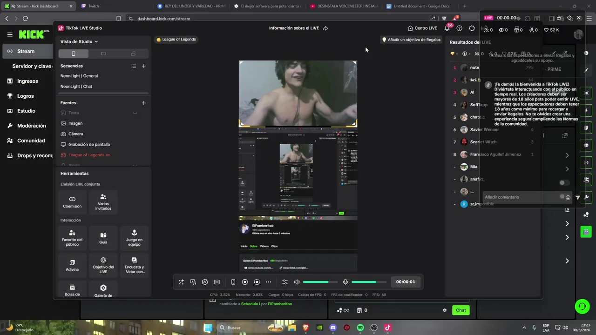Screen dimensions: 596x335
Task: Open Windows Start menu
Action: 208,328
